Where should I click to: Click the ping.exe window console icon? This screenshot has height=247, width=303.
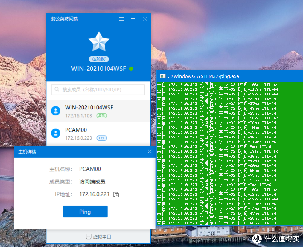click(x=163, y=76)
